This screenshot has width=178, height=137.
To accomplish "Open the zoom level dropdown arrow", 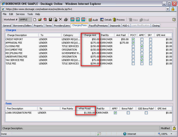I will [171, 134].
